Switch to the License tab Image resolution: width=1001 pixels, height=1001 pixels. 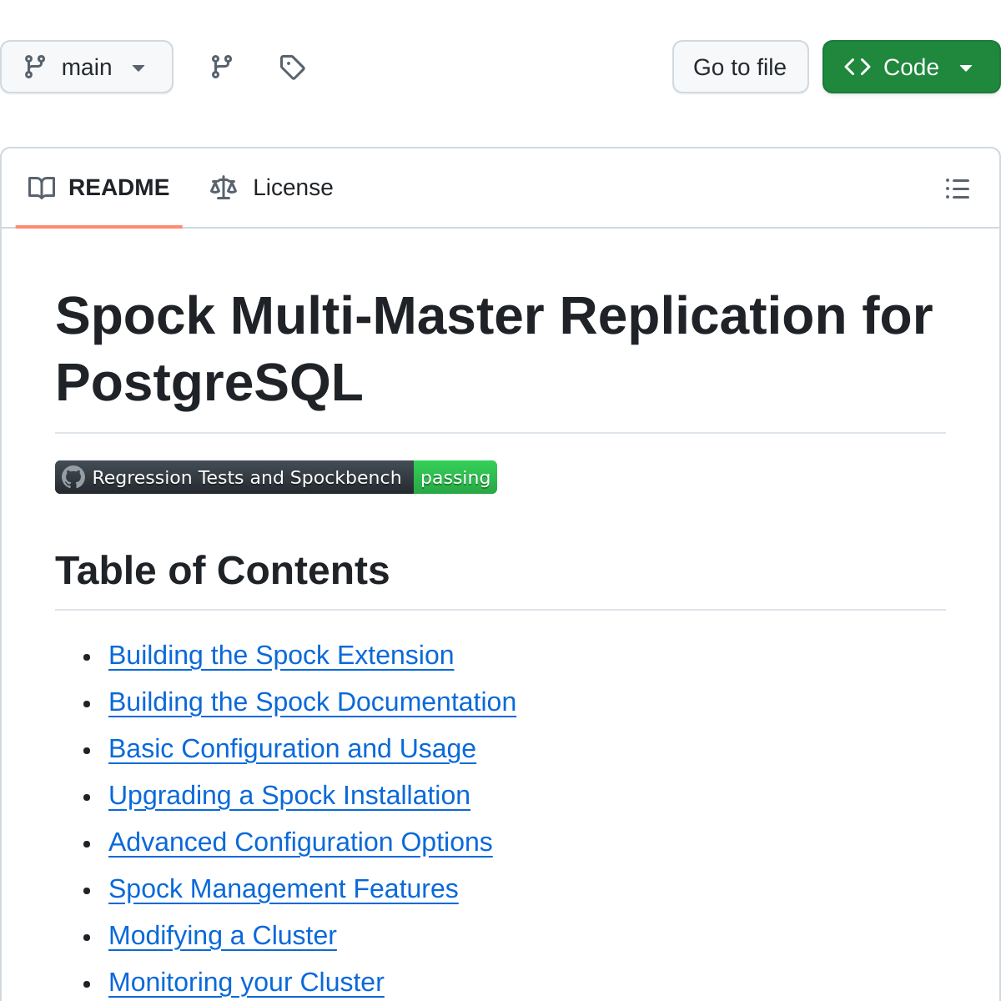tap(272, 188)
